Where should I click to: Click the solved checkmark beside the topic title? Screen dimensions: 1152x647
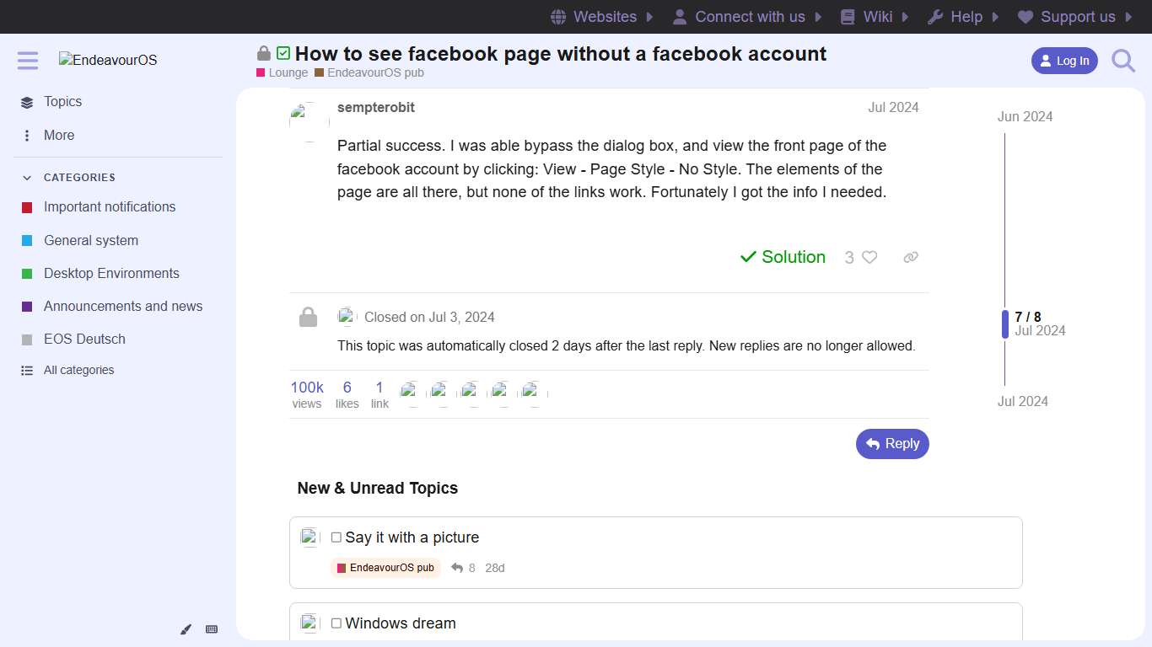click(281, 52)
